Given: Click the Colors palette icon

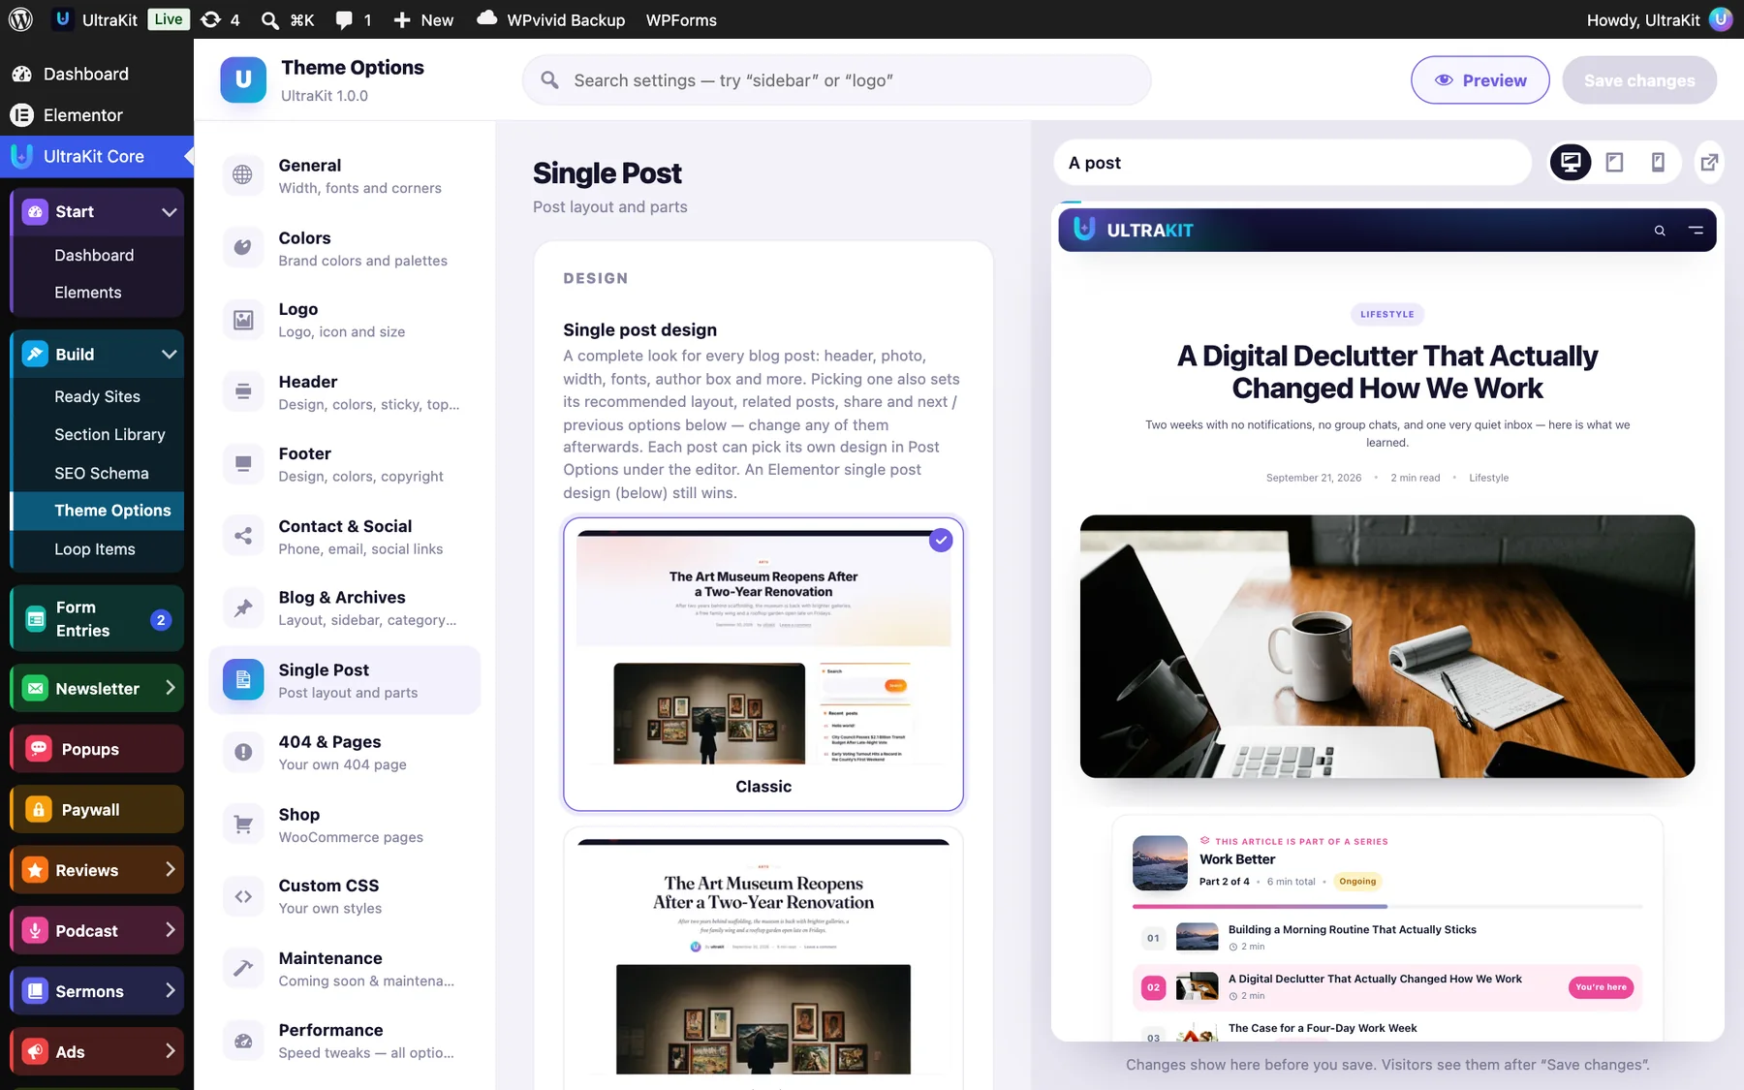Looking at the screenshot, I should pyautogui.click(x=243, y=248).
